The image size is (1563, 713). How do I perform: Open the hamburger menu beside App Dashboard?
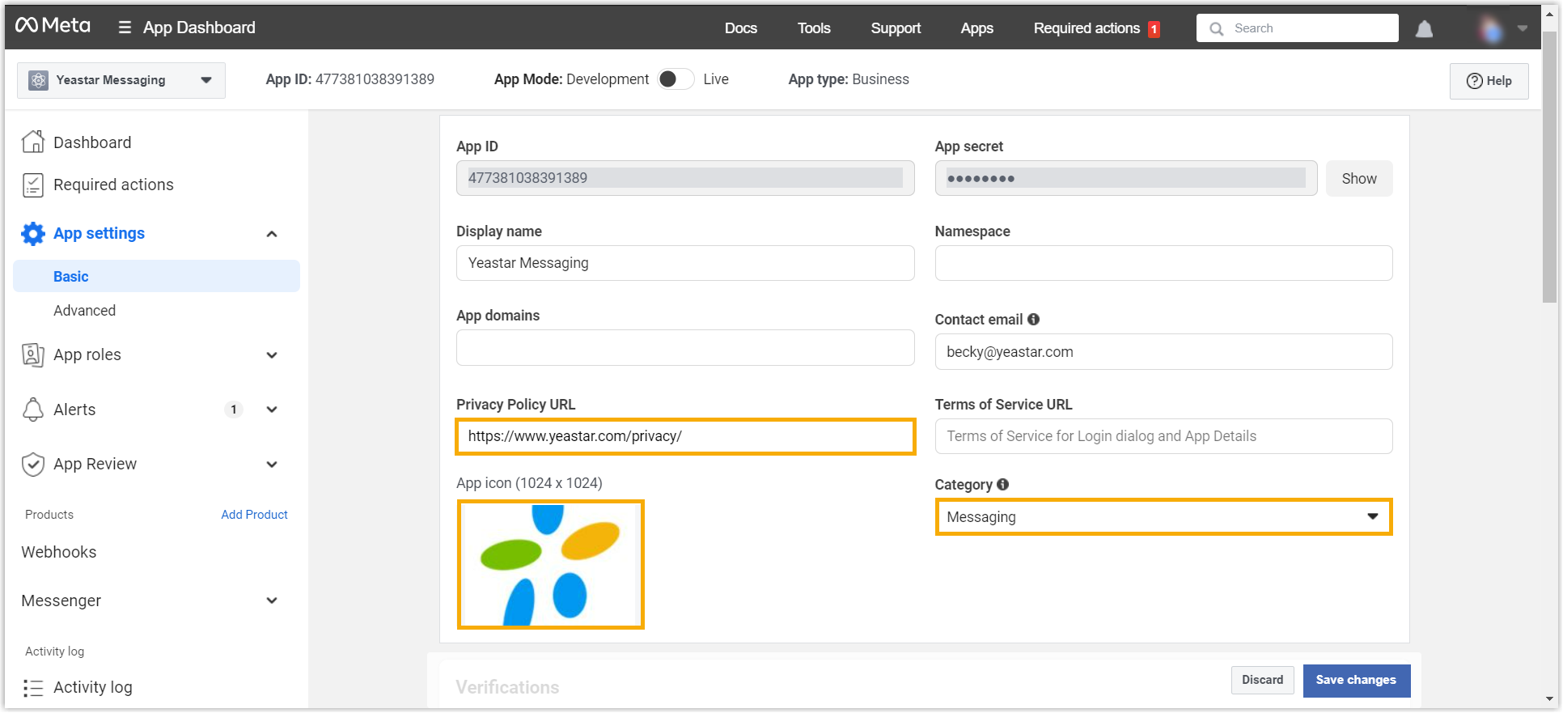[x=125, y=28]
